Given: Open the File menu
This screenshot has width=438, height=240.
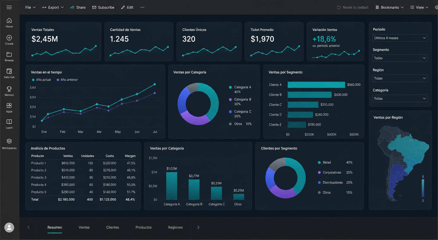Looking at the screenshot, I should point(30,7).
